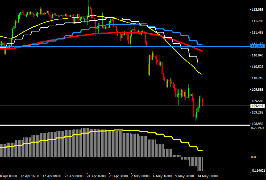Click the 6 May 16:00 time label
The height and width of the screenshot is (180, 266).
coord(162,176)
